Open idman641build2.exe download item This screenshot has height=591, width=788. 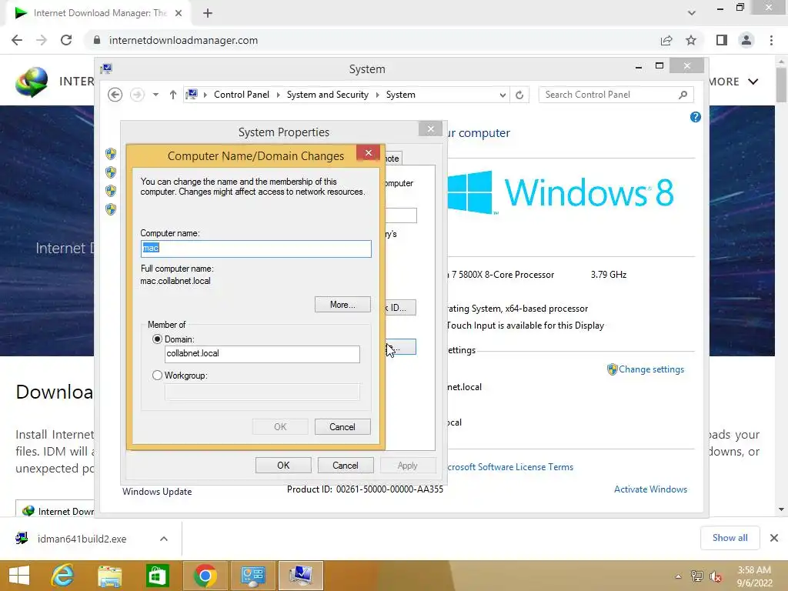pyautogui.click(x=82, y=539)
